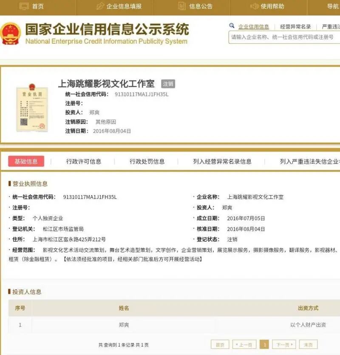Image resolution: width=340 pixels, height=355 pixels.
Task: Open 企业信息填报 menu item
Action: (x=124, y=6)
